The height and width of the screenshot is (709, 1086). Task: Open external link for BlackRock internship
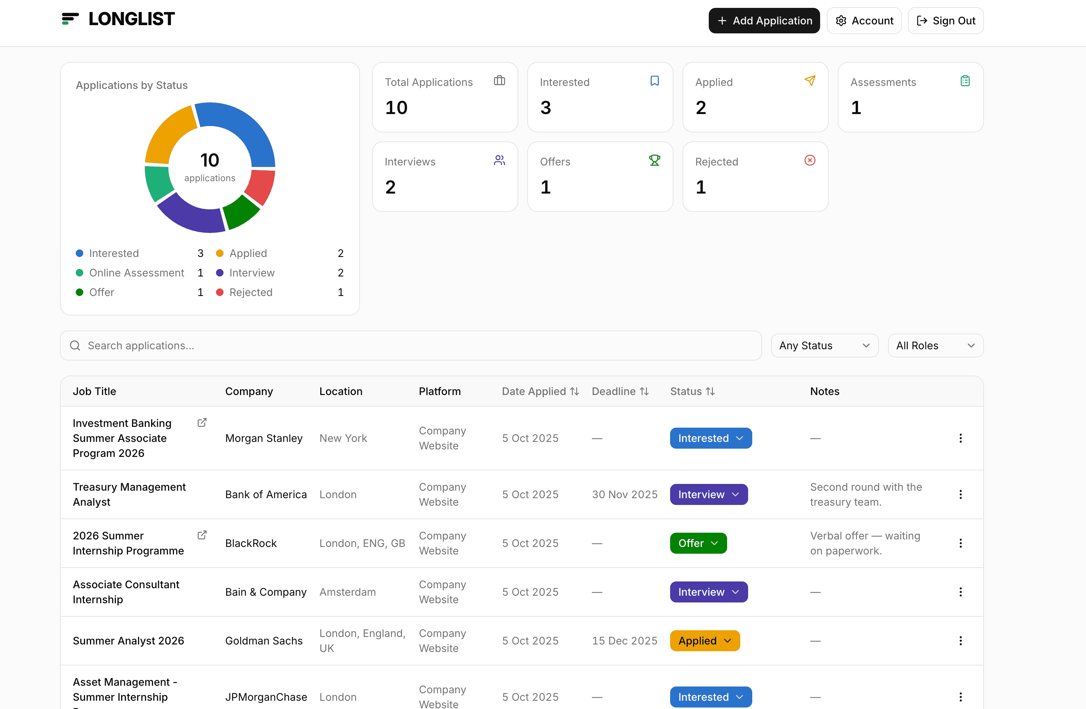pyautogui.click(x=202, y=535)
